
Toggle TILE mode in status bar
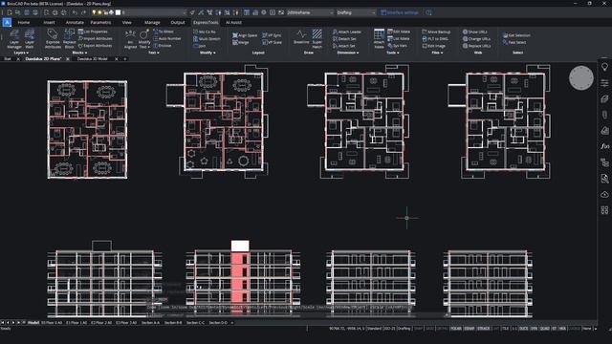(x=506, y=329)
